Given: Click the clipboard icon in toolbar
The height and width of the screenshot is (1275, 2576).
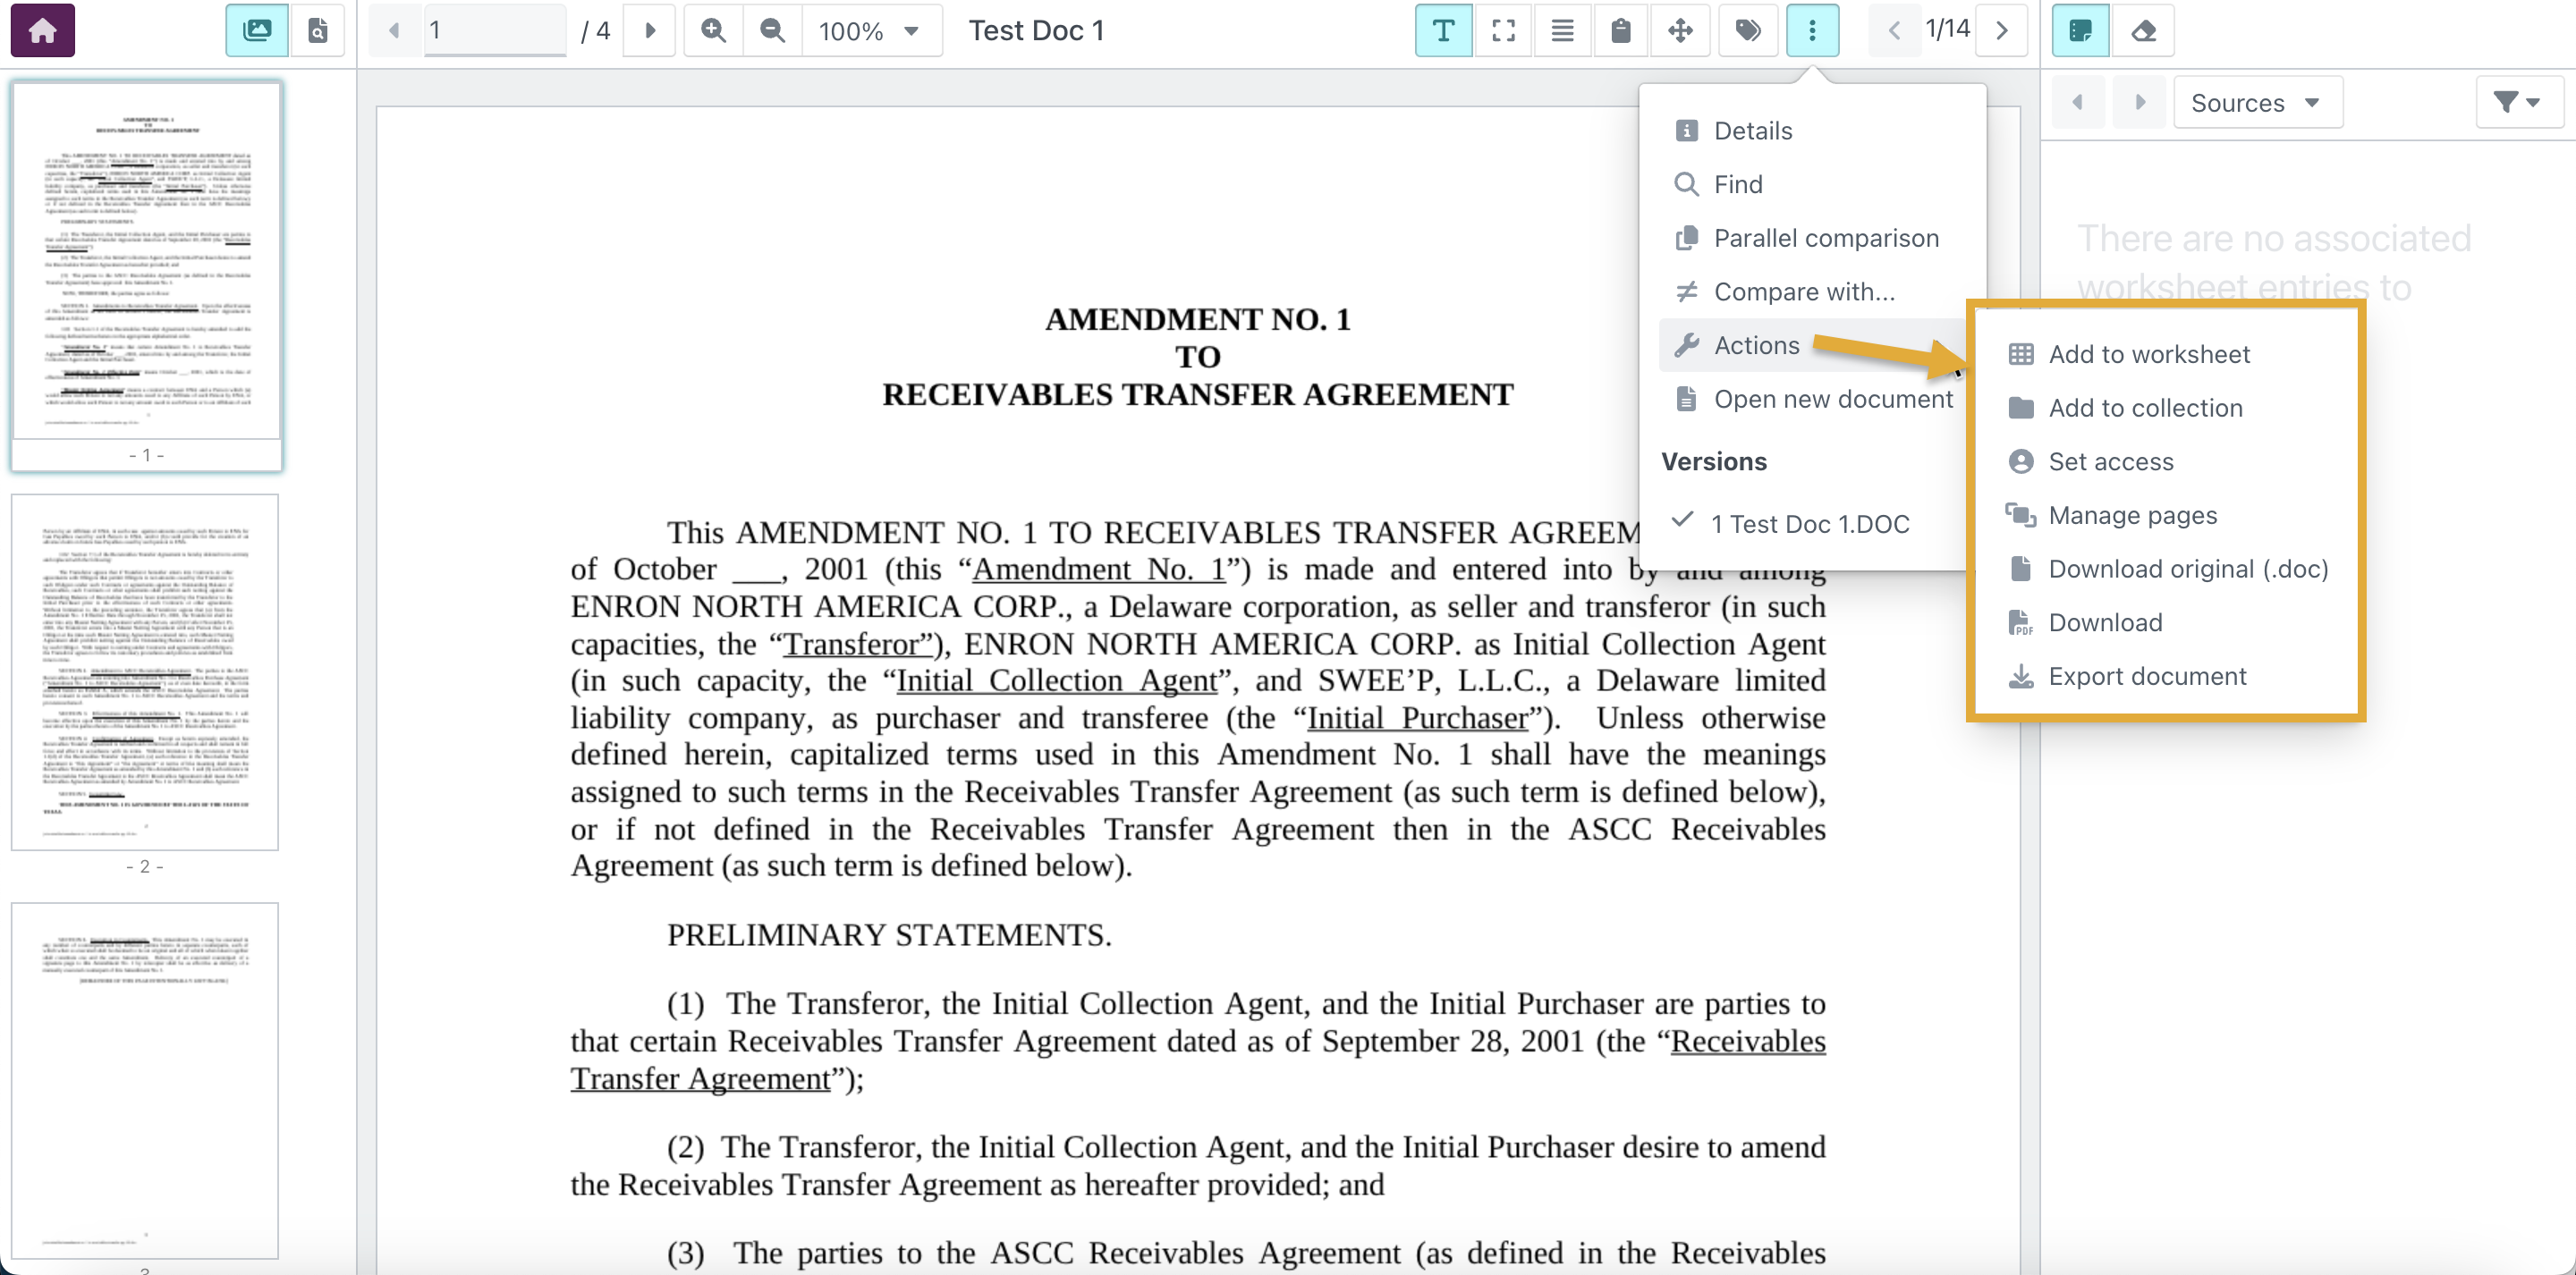Looking at the screenshot, I should tap(1621, 30).
